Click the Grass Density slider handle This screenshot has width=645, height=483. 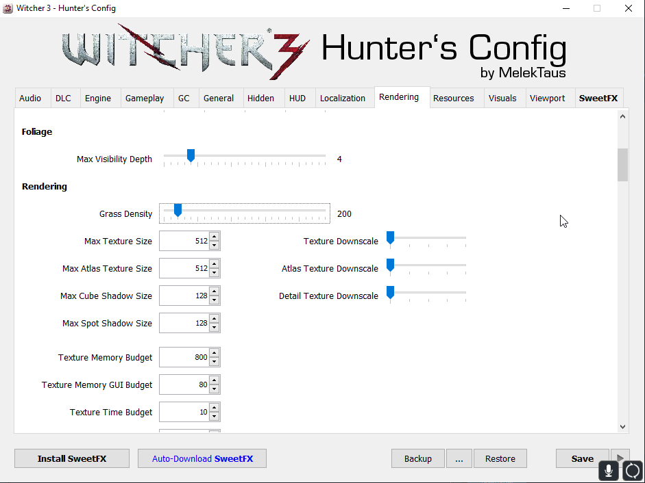[x=178, y=211]
